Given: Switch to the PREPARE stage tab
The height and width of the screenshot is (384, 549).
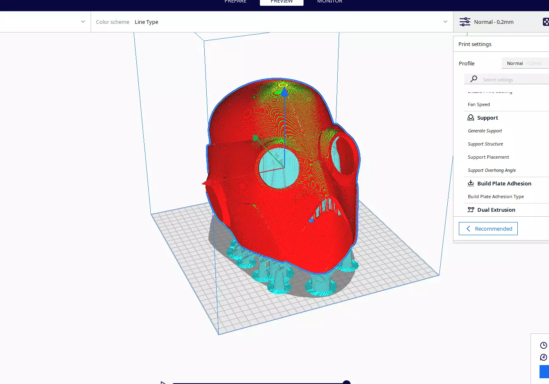Looking at the screenshot, I should (x=235, y=2).
